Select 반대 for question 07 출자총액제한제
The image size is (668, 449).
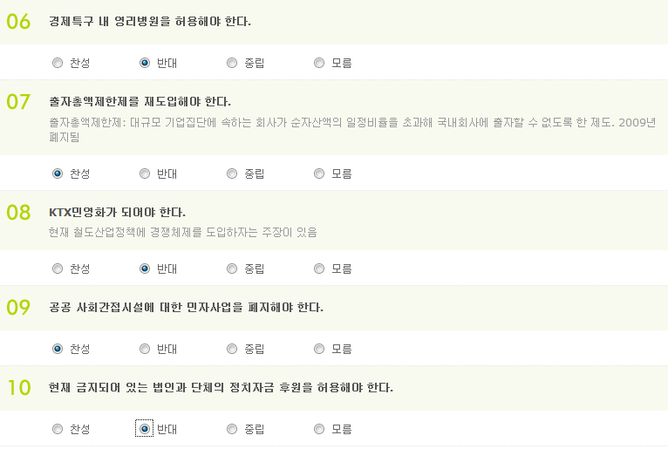tap(145, 173)
